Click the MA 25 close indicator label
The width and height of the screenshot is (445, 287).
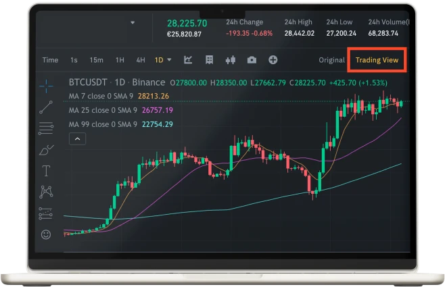click(104, 110)
